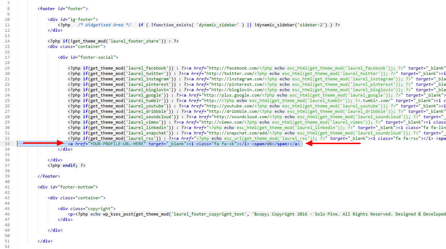446x249 pixels.
Task: Click the closing </div> on line 51
Action: 45,241
